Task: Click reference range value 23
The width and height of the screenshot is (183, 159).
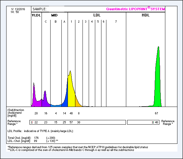Action: [46, 122]
